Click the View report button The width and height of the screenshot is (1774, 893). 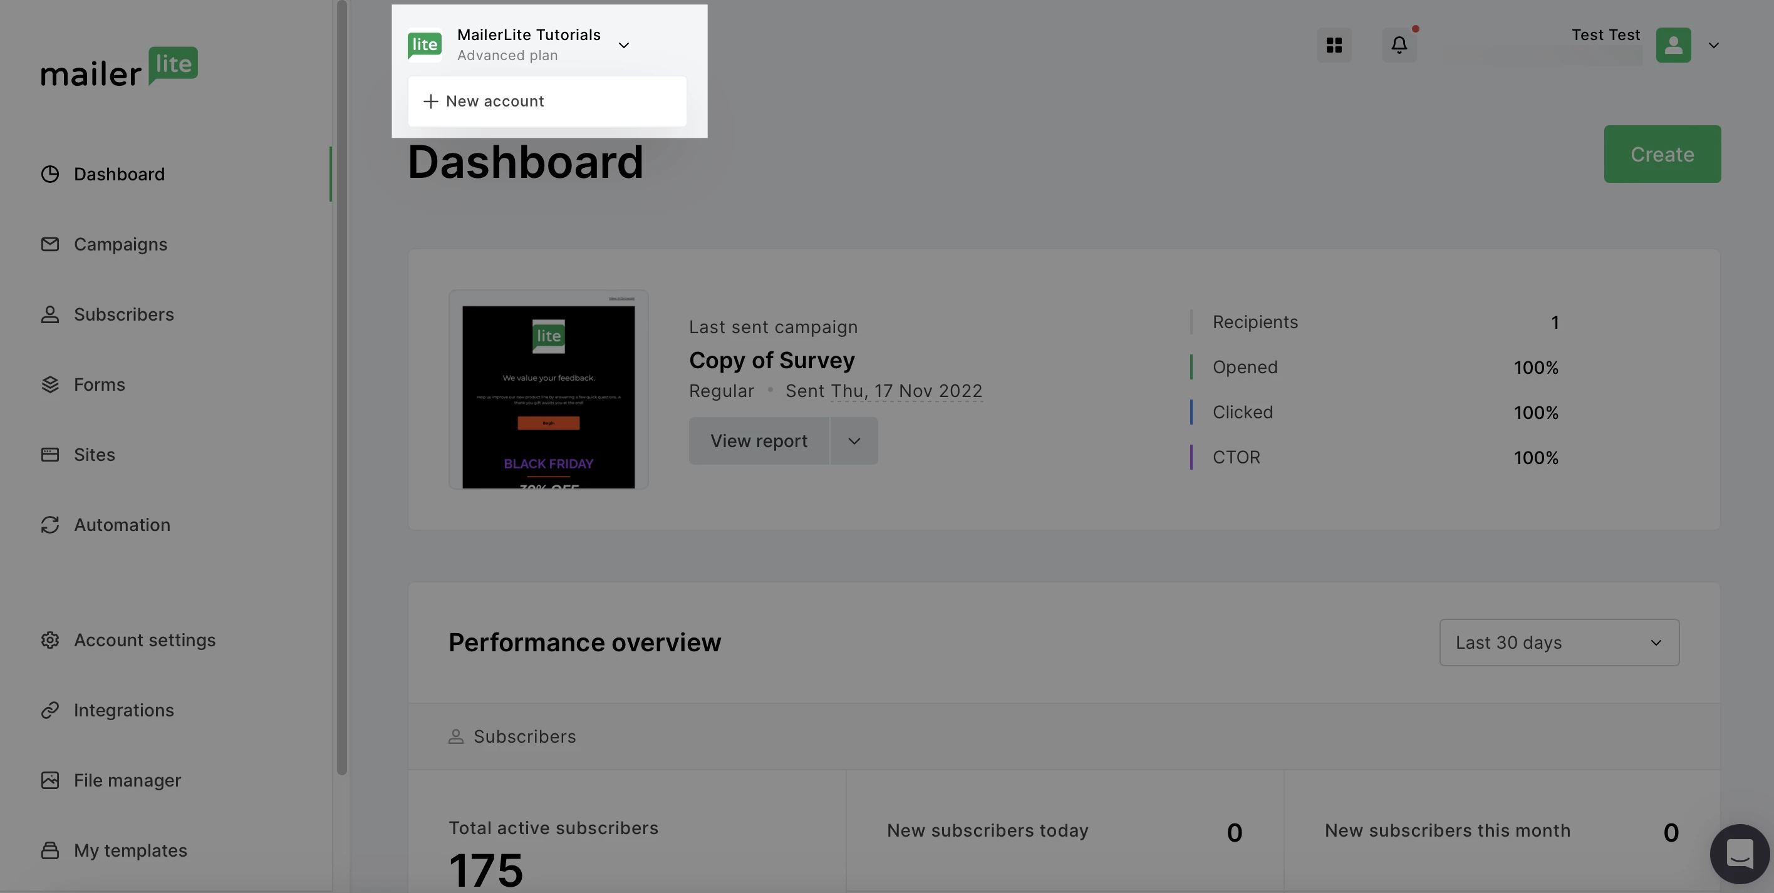tap(758, 441)
